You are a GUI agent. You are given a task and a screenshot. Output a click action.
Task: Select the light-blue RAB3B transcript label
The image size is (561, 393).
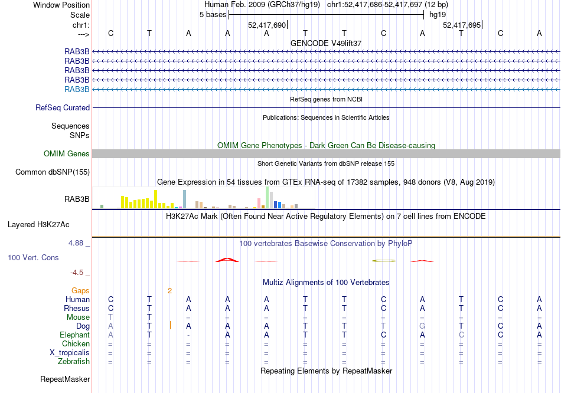click(x=77, y=90)
